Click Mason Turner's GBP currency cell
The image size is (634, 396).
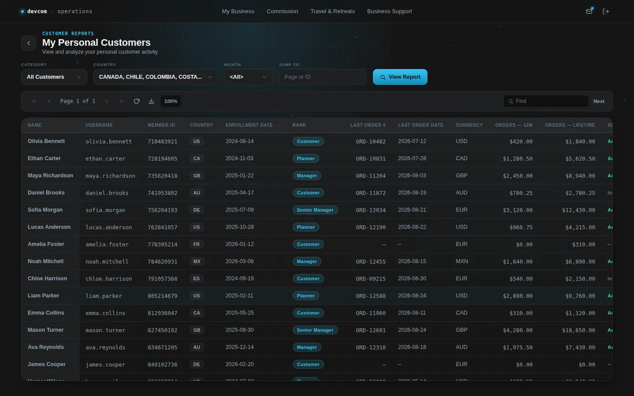[461, 330]
